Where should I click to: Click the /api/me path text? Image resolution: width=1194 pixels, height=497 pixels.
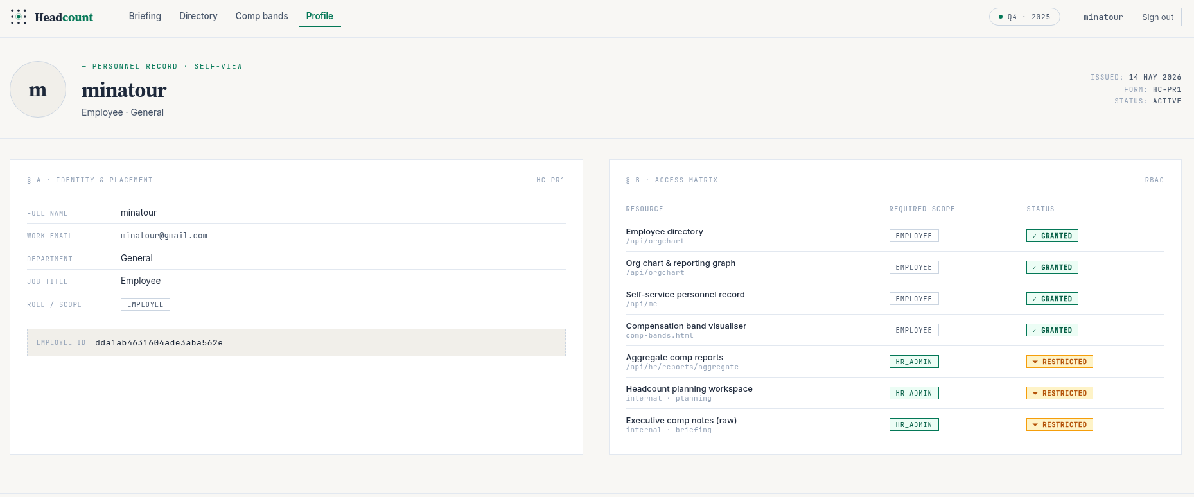pos(641,304)
